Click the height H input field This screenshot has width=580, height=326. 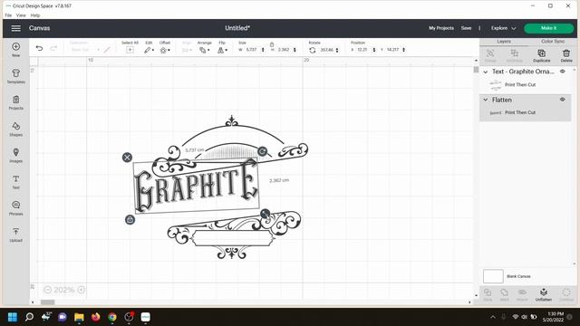(x=284, y=50)
